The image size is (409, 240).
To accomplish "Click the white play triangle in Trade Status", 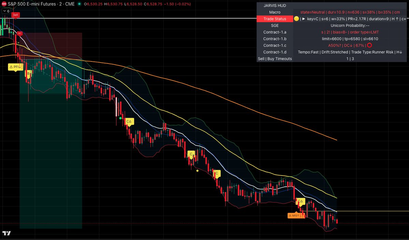I will pos(304,19).
